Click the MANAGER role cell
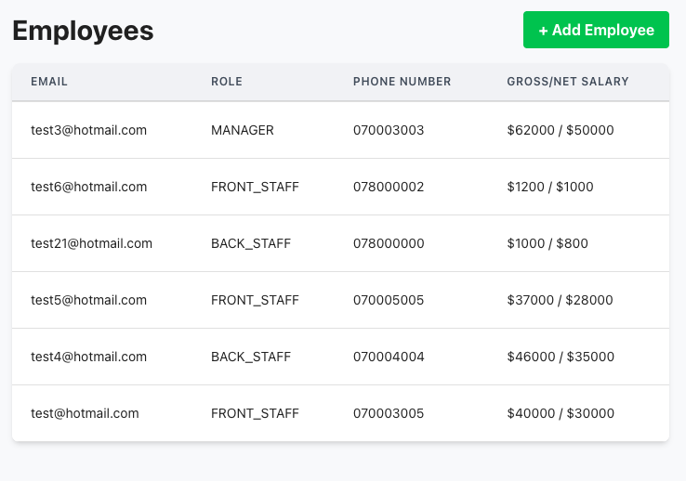This screenshot has width=686, height=481. pyautogui.click(x=243, y=130)
